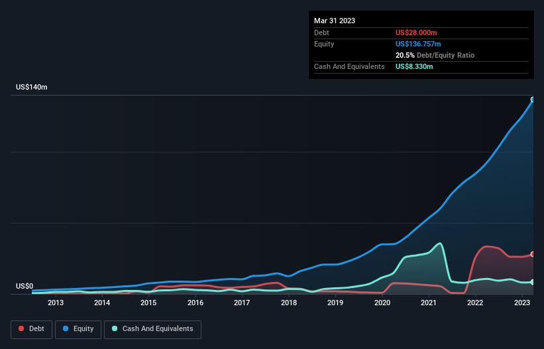Click the US$28.000m debt value
The image size is (544, 349).
pos(416,33)
